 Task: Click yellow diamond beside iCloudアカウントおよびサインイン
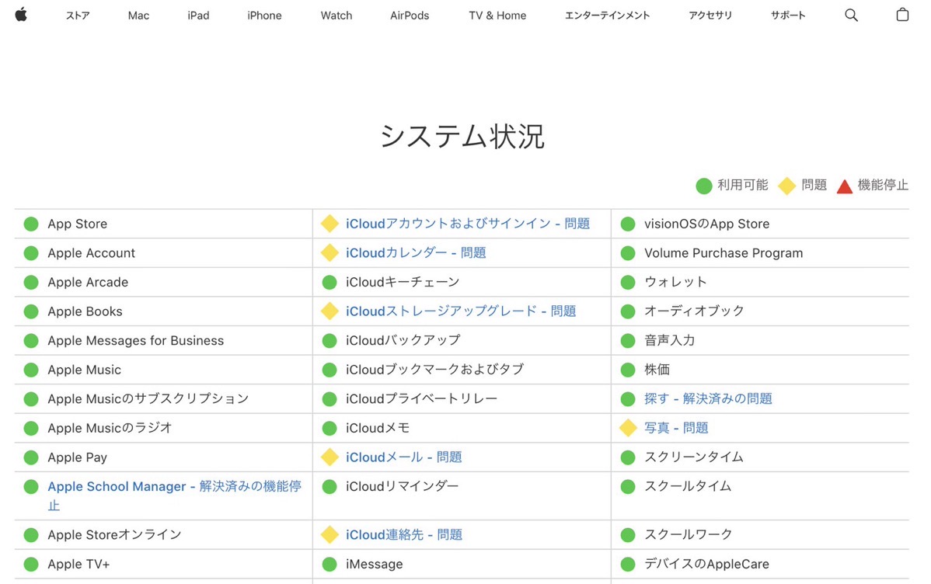point(330,224)
